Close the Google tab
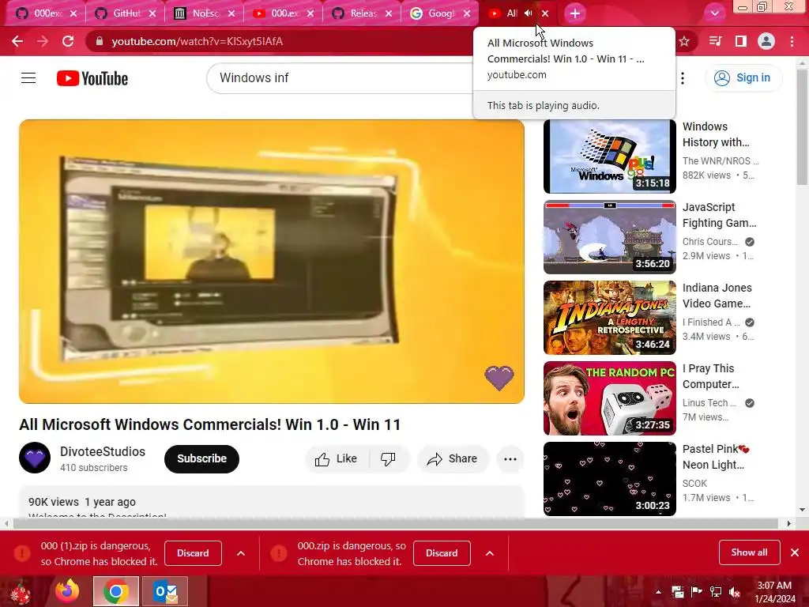The image size is (809, 607). [x=467, y=13]
